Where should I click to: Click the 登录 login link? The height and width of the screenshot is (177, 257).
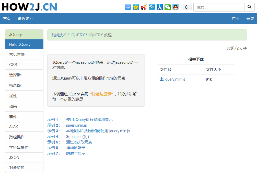[250, 18]
